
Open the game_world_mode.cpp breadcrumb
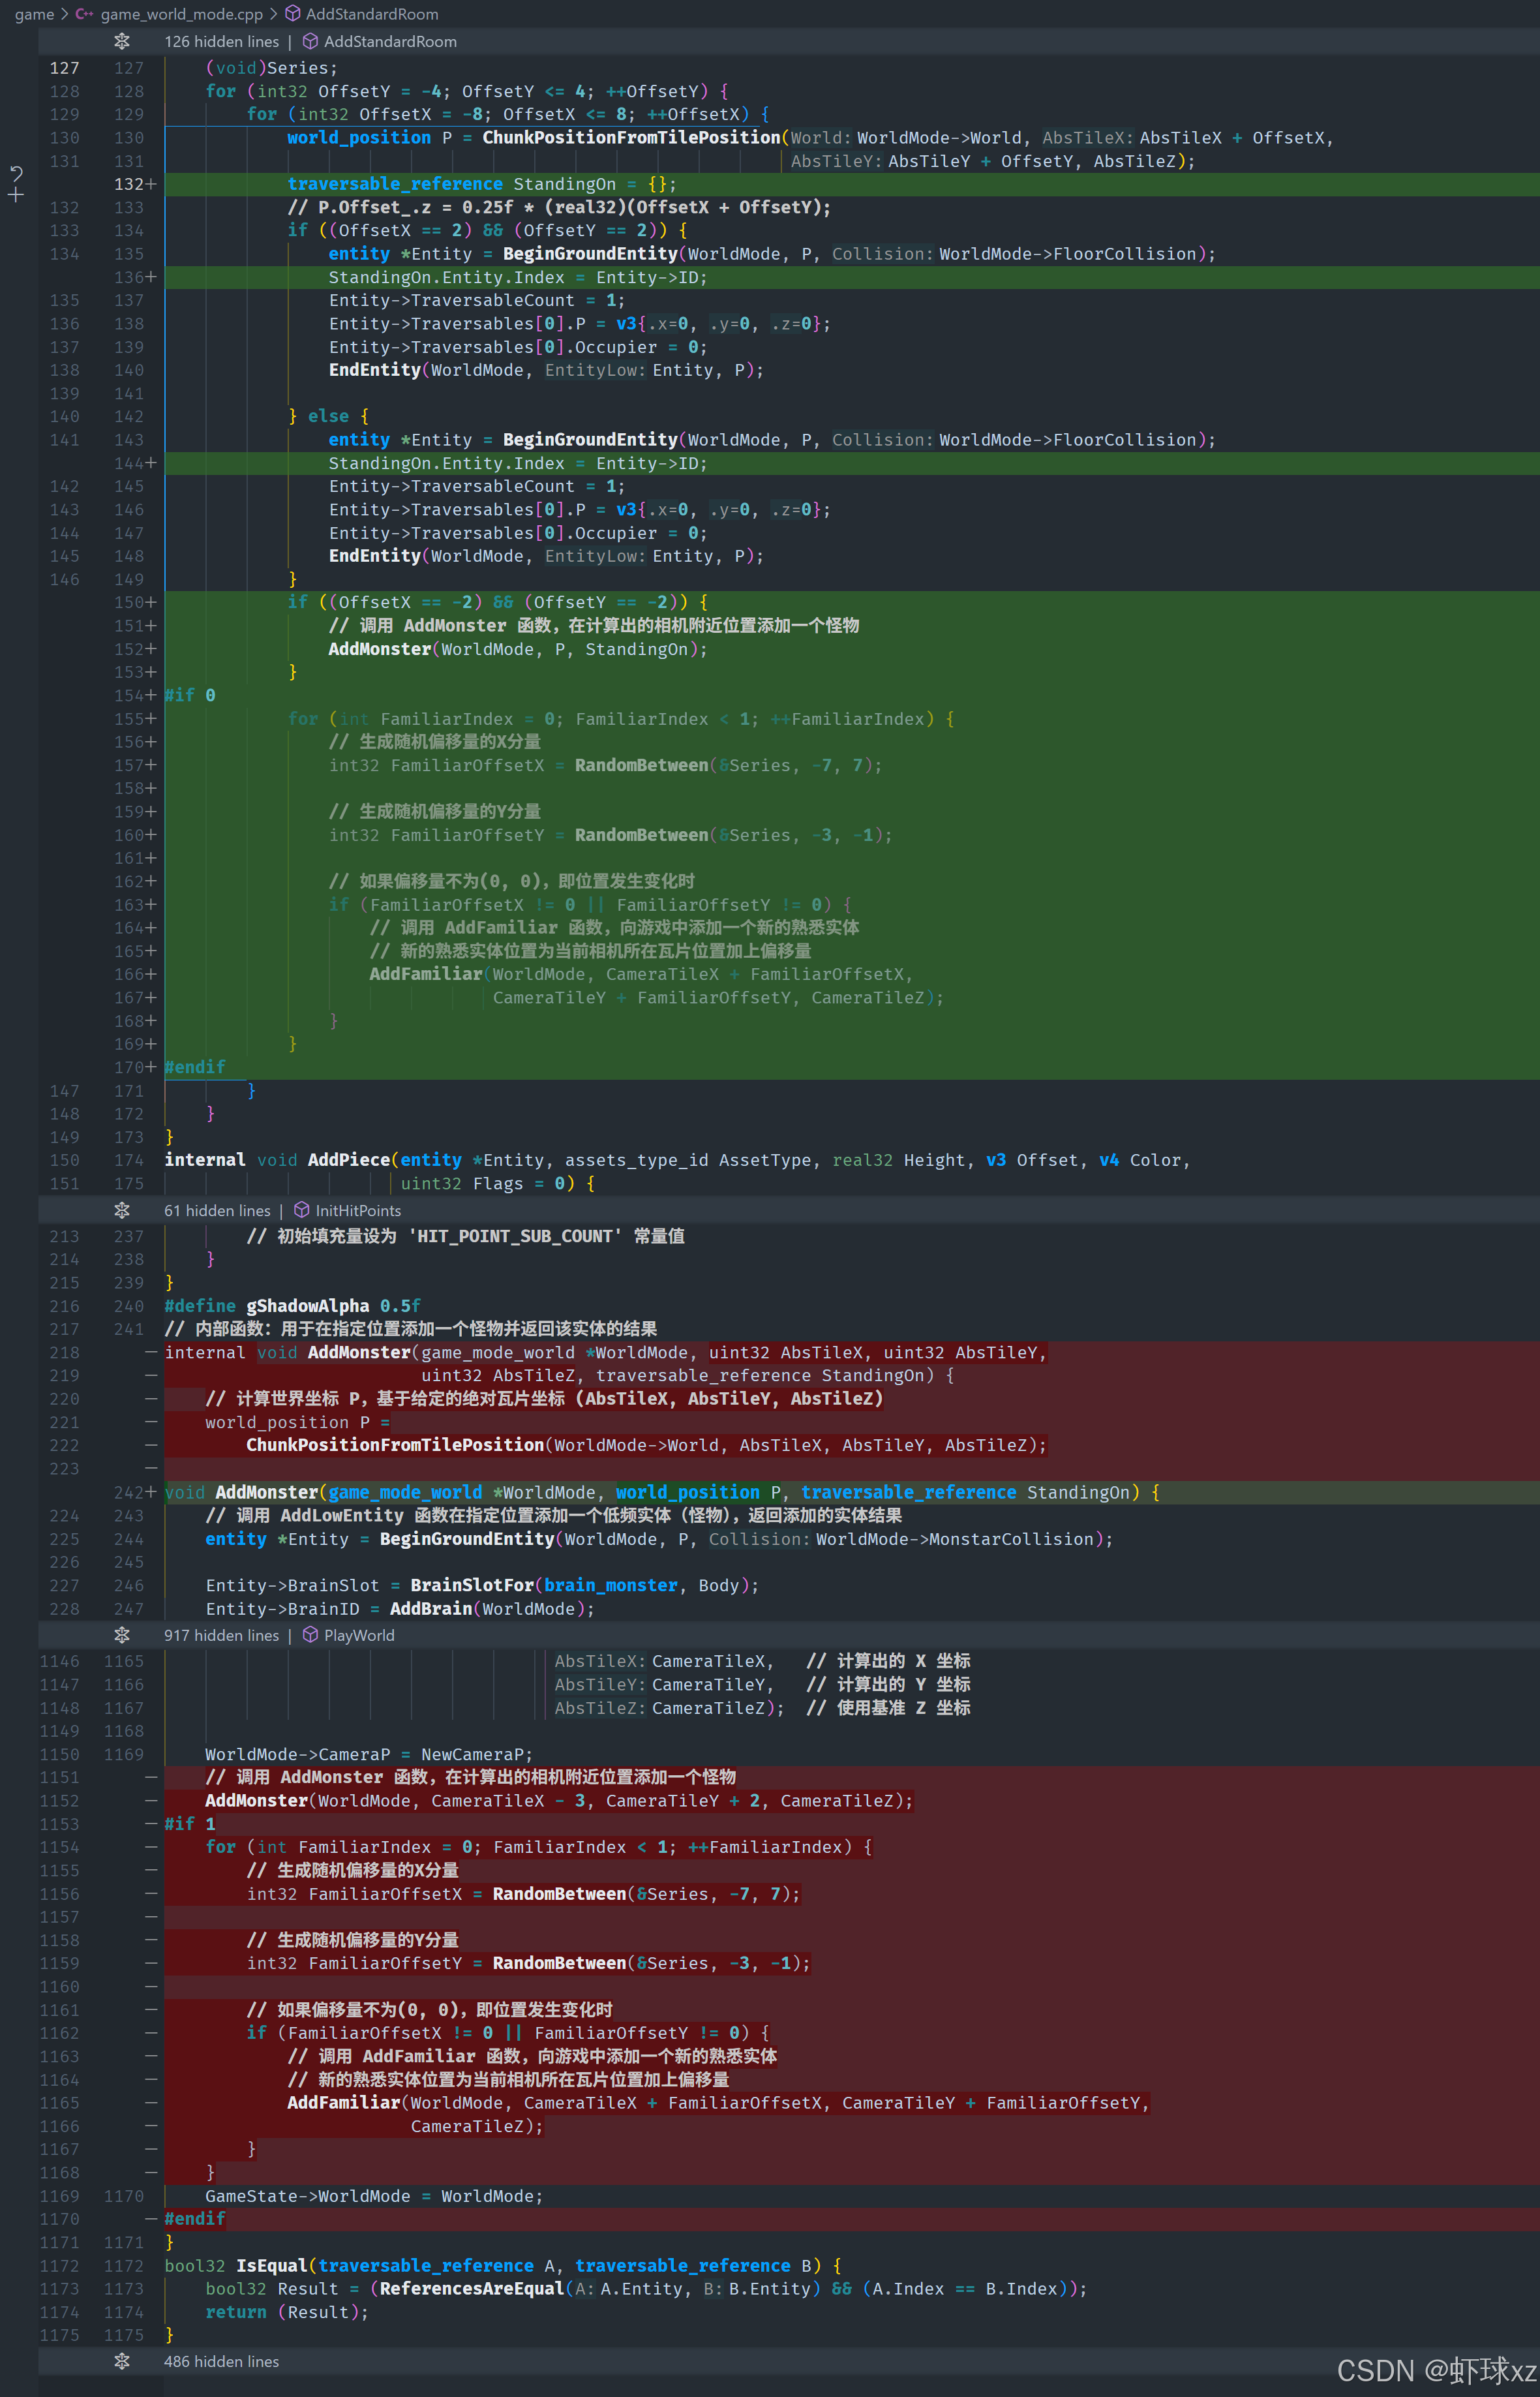(181, 14)
